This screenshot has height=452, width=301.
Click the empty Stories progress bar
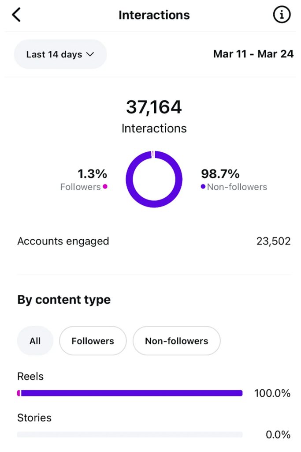tap(130, 434)
